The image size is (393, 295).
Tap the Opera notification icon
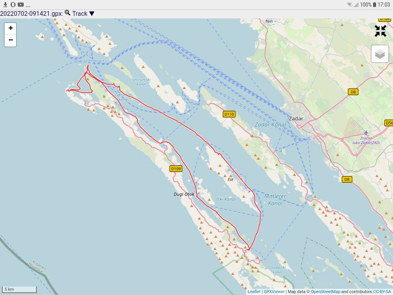pyautogui.click(x=13, y=5)
